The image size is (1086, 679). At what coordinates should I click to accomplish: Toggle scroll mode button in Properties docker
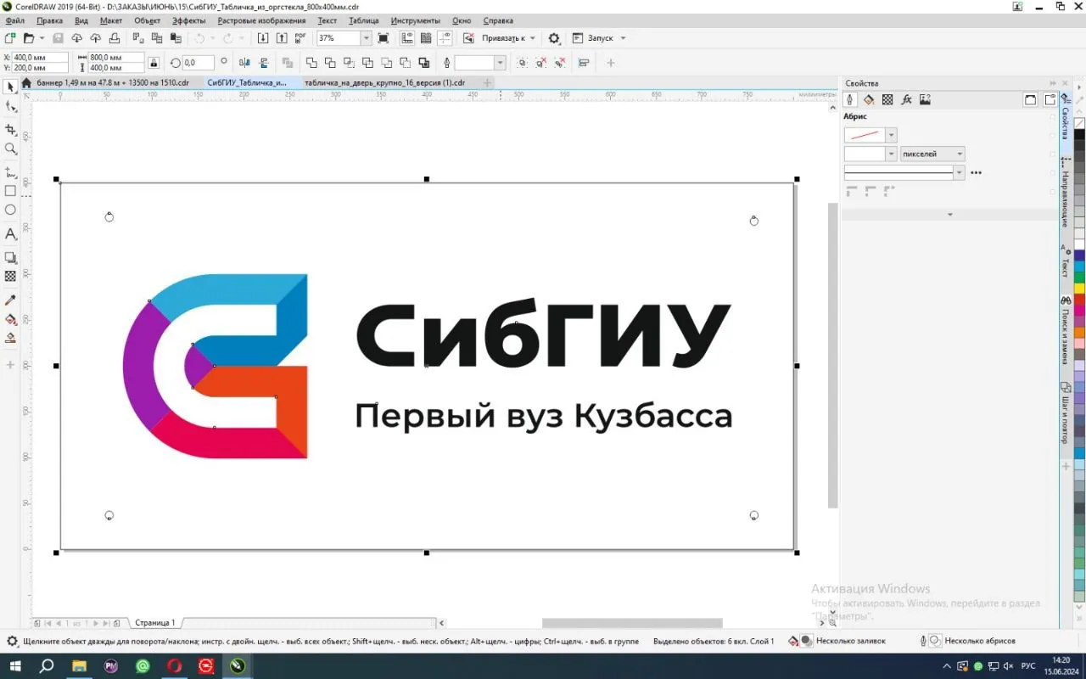pyautogui.click(x=1030, y=99)
